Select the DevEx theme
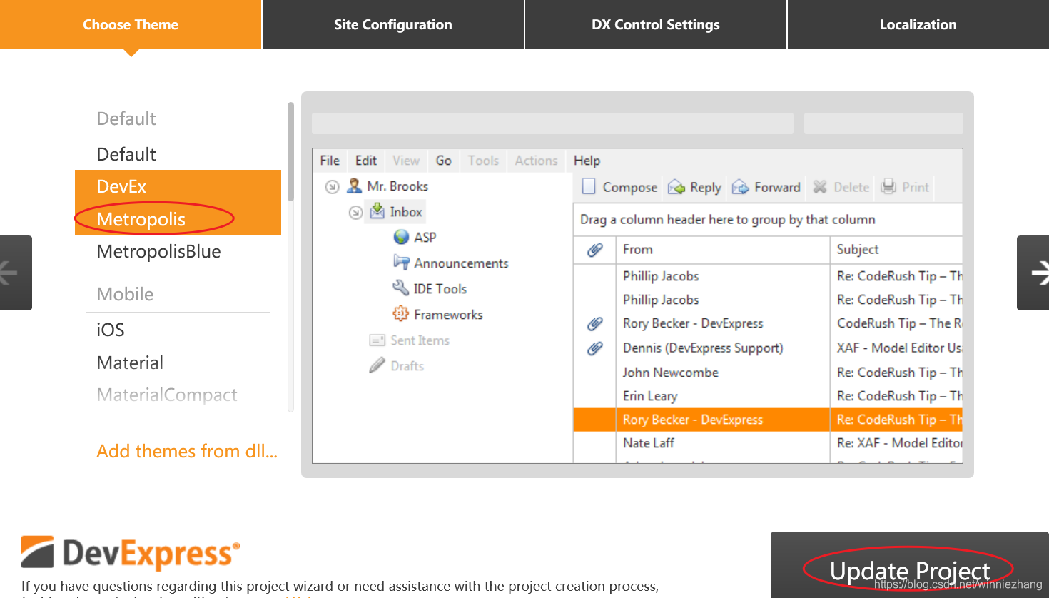 pos(178,186)
